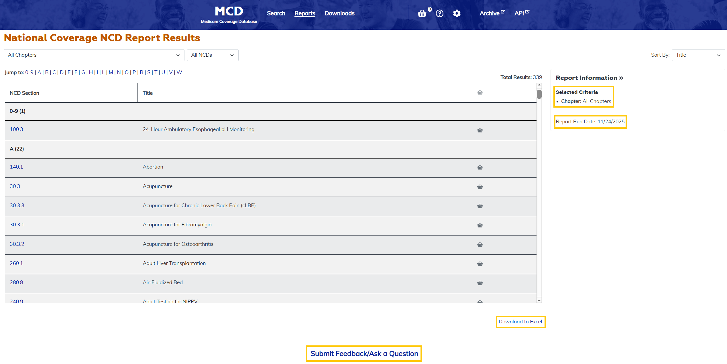Add Abortion NCD to basket
The height and width of the screenshot is (364, 727).
pyautogui.click(x=480, y=167)
